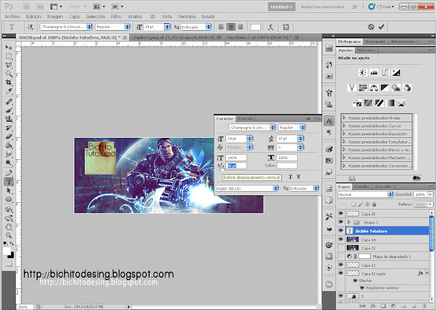Open font family dropdown in options bar
Viewport: 437px width, 310px height.
89,27
